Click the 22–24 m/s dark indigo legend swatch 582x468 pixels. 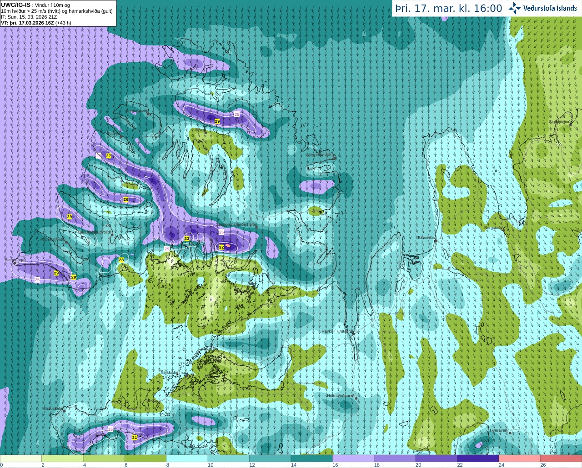[x=478, y=458]
